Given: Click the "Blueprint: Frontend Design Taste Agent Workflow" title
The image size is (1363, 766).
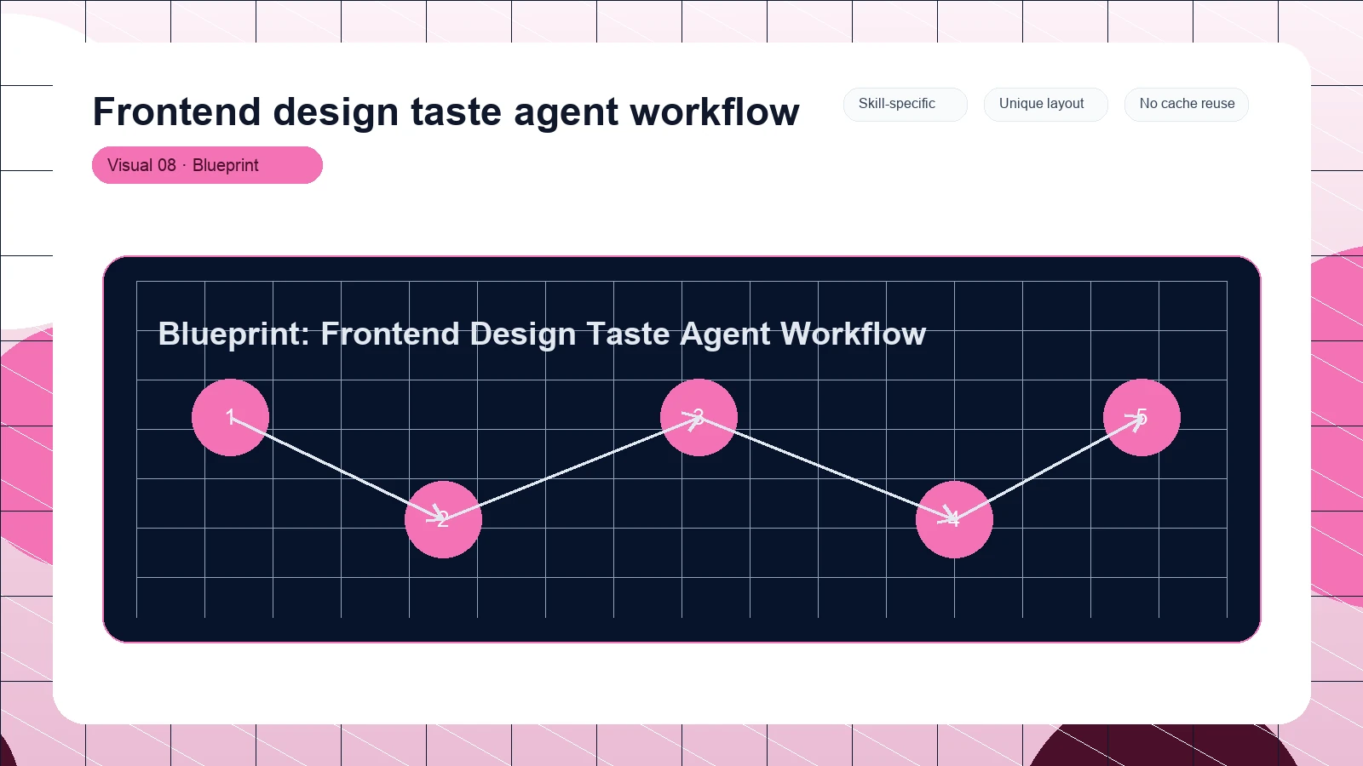Looking at the screenshot, I should click(x=542, y=334).
